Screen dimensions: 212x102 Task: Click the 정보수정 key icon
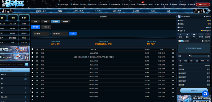click(x=205, y=17)
